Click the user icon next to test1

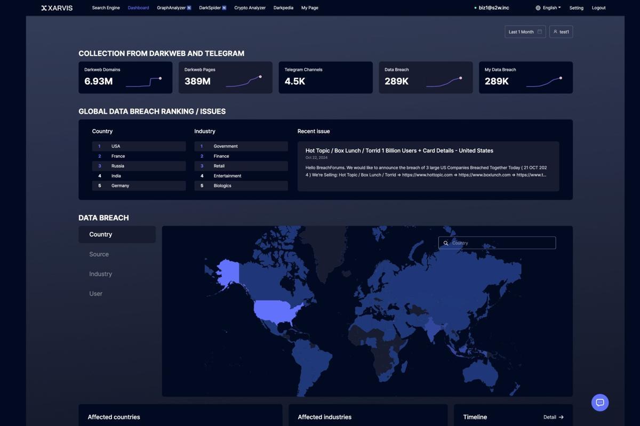coord(555,32)
